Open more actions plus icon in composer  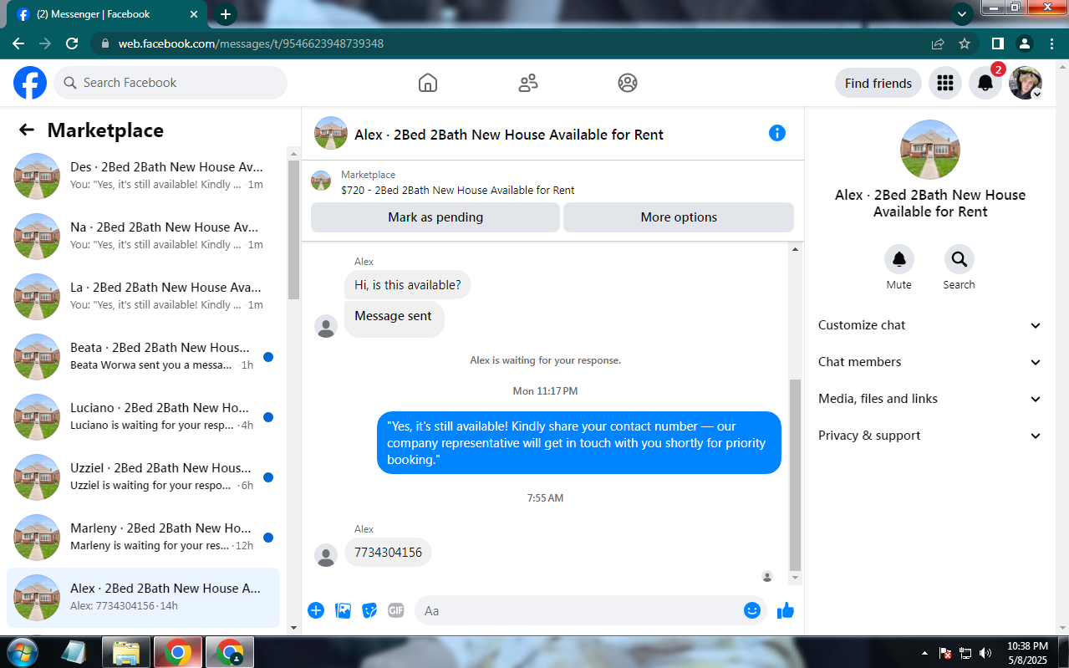(316, 610)
